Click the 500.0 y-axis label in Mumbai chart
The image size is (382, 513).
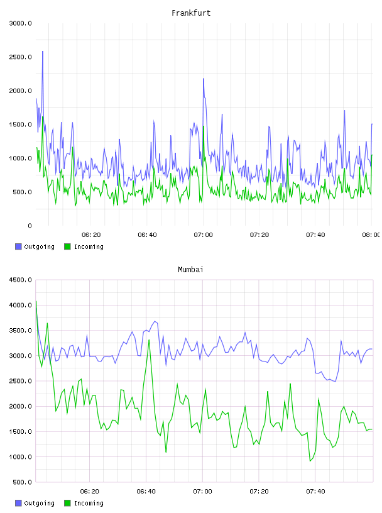tap(22, 482)
